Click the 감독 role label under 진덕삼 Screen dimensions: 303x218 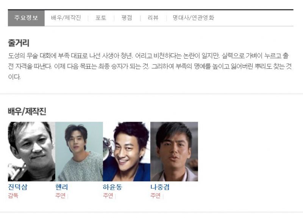tap(13, 196)
